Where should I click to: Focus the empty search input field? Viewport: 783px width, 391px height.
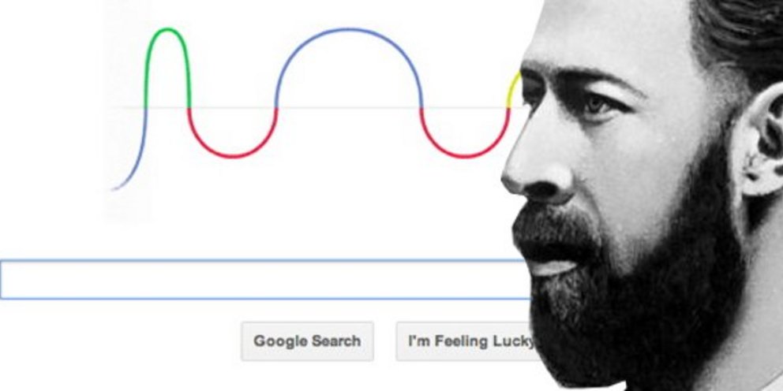[264, 279]
